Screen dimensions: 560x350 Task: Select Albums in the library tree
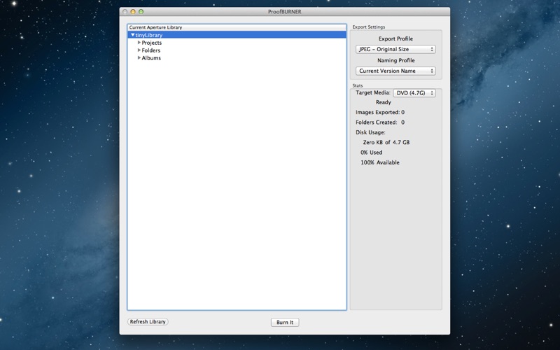click(x=151, y=58)
